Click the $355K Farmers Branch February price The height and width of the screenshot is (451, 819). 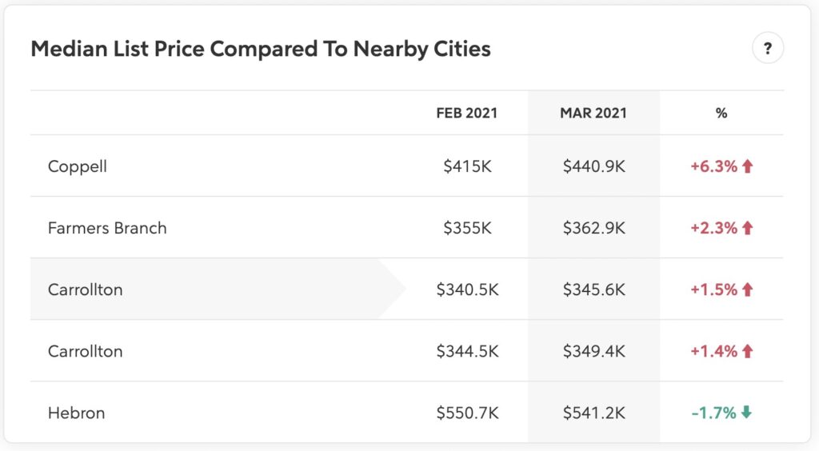point(467,228)
